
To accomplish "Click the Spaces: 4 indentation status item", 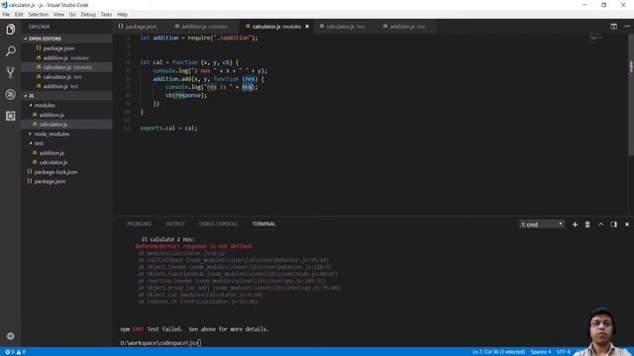I will (x=541, y=352).
